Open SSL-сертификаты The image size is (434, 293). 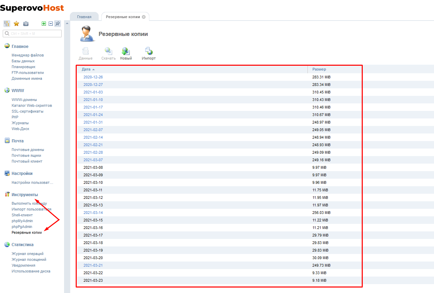click(x=27, y=111)
